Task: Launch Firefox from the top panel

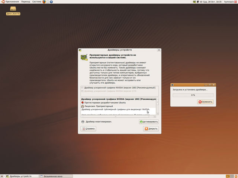Action: (44, 1)
